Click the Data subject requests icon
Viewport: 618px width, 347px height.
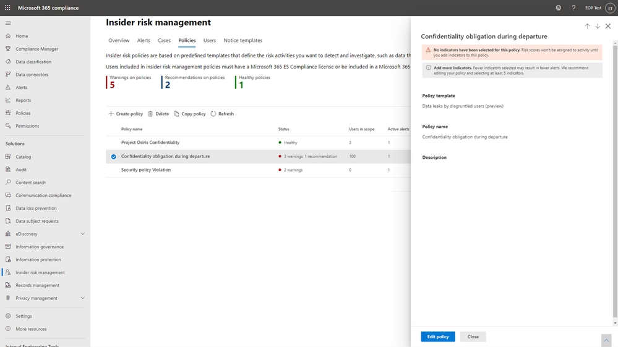click(8, 221)
